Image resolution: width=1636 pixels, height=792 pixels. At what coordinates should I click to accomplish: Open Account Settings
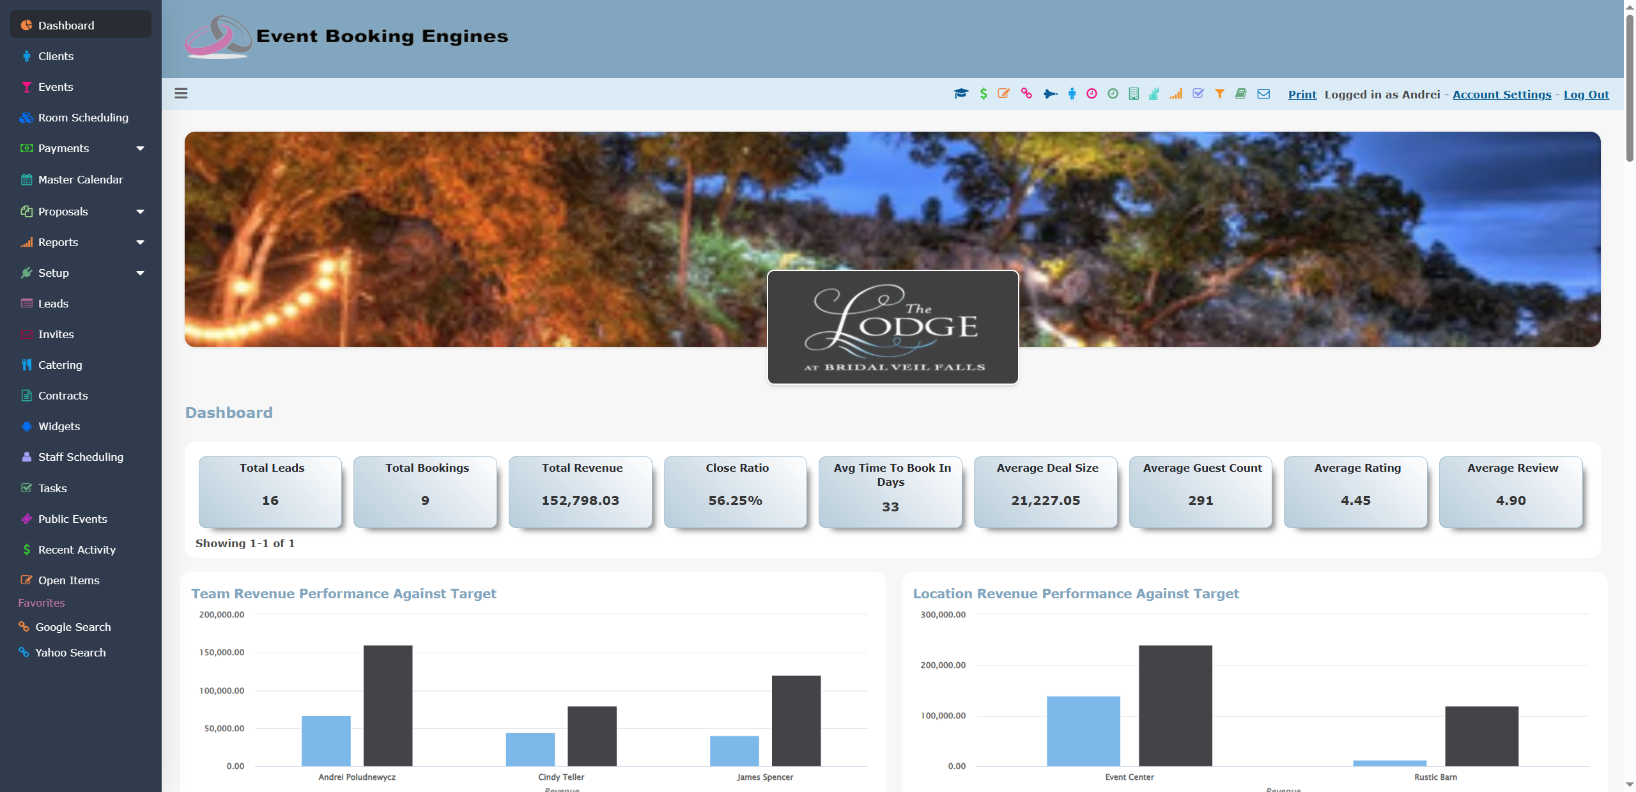pyautogui.click(x=1502, y=94)
